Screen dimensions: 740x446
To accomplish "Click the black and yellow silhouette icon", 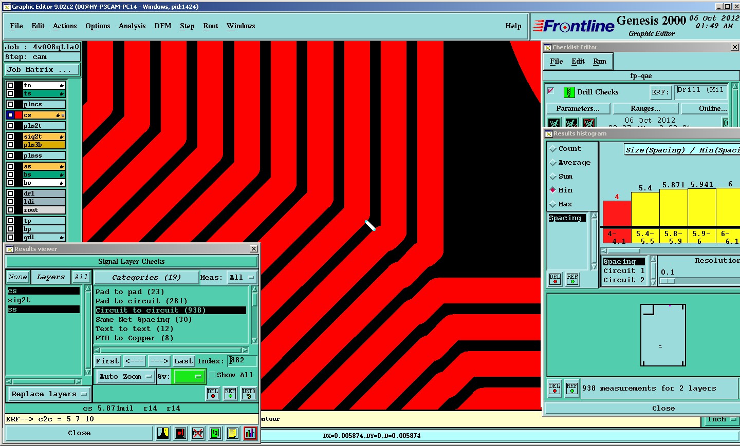I will (163, 433).
